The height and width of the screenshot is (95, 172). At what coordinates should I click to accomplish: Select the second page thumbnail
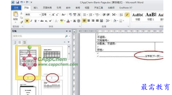[52, 61]
